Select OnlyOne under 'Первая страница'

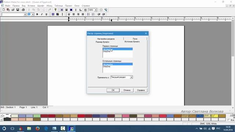click(x=117, y=51)
